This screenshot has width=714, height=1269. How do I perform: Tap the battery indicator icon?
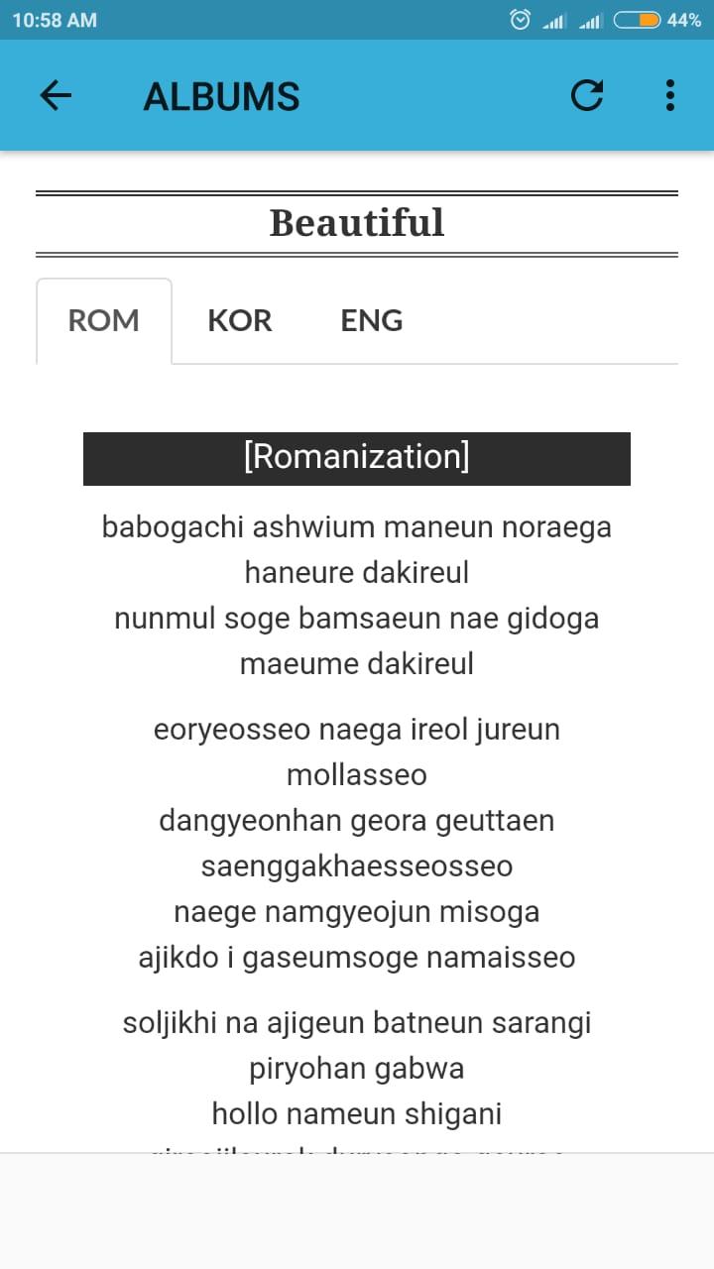pos(637,20)
